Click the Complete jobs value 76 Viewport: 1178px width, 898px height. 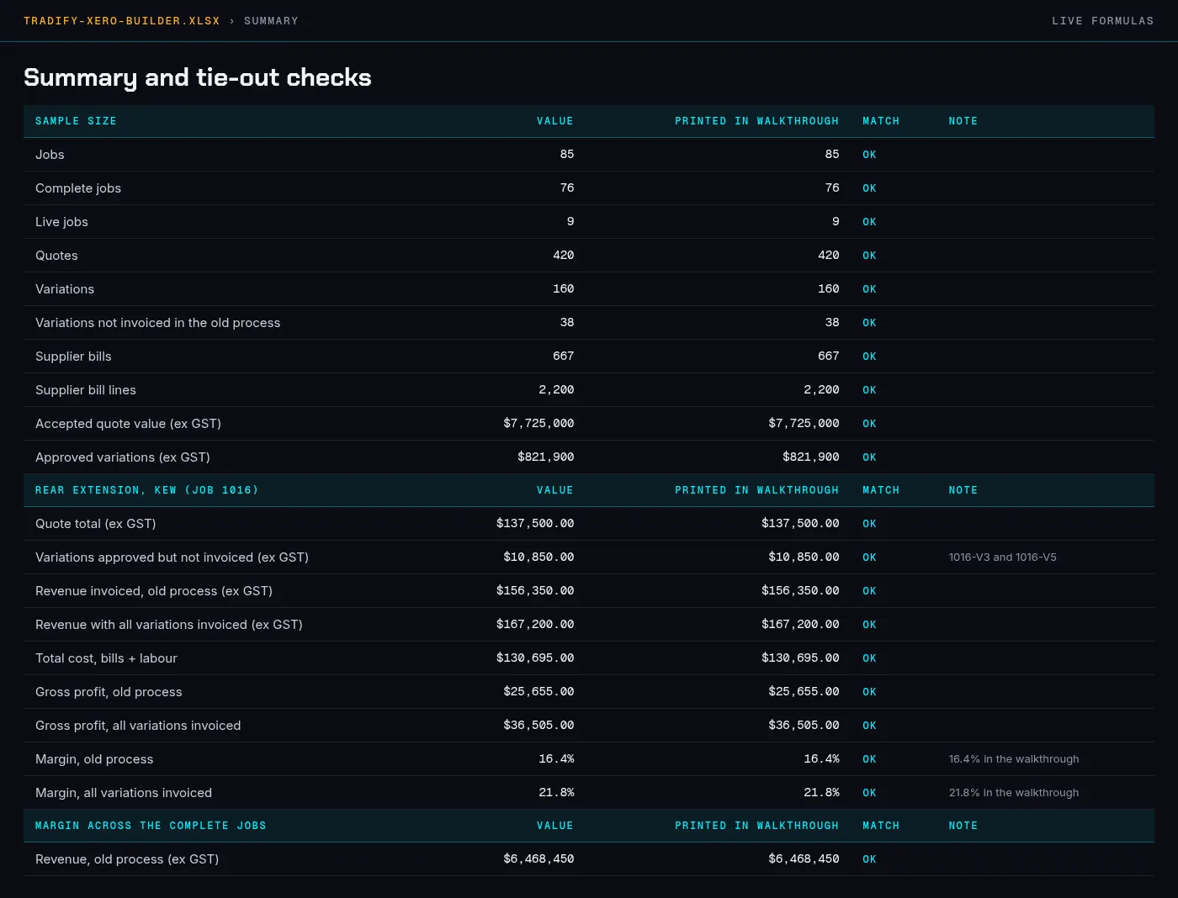[567, 188]
